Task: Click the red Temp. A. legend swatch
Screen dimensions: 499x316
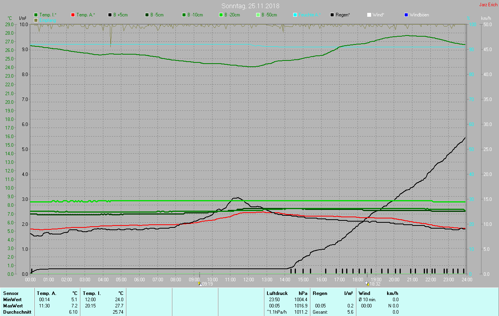Action: [73, 15]
